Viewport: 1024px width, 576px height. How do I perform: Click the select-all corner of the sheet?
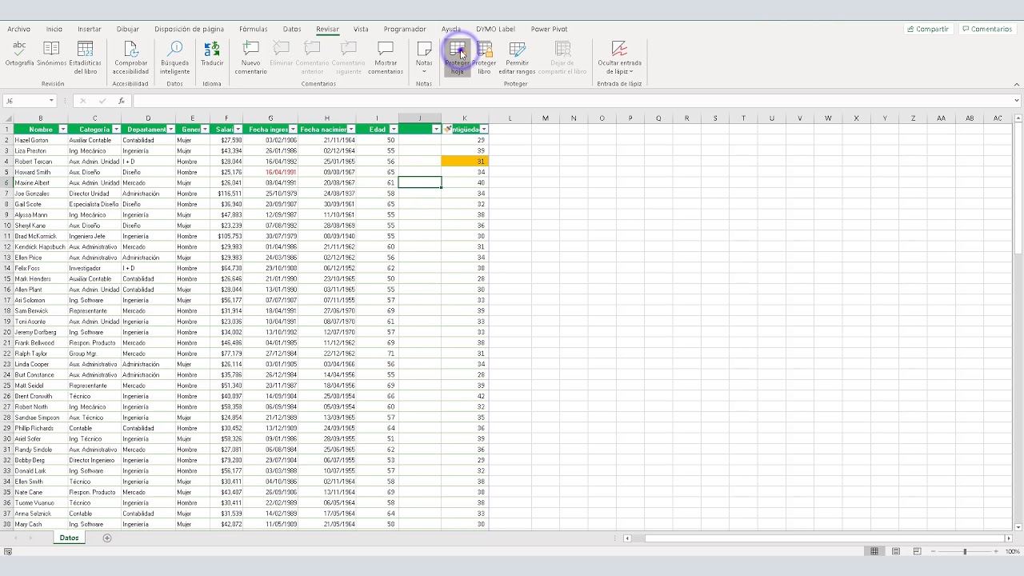click(8, 118)
